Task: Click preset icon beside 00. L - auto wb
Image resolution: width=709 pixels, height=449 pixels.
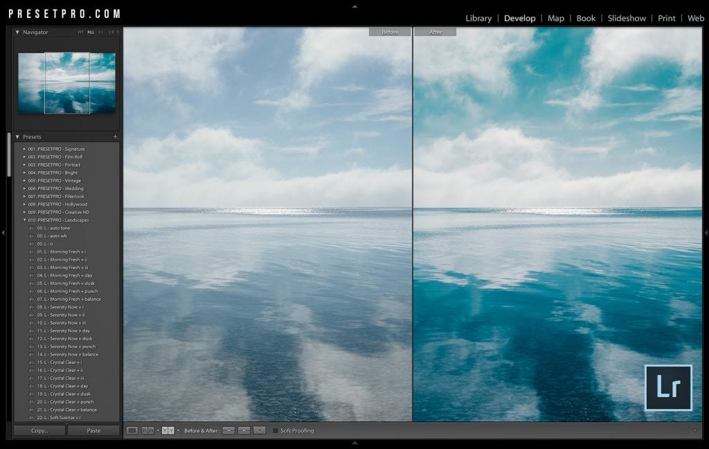Action: point(31,236)
